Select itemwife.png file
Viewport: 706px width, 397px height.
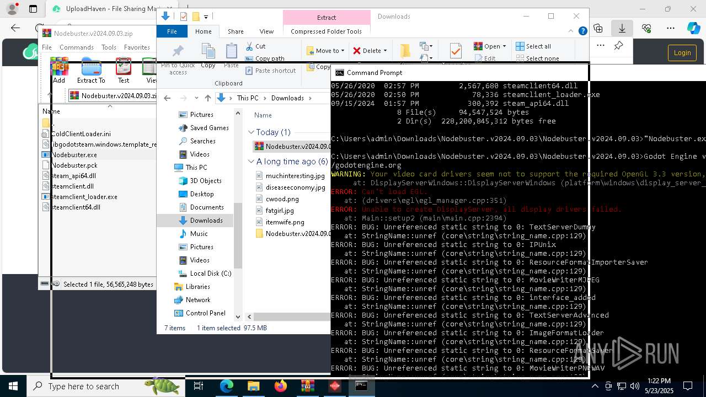[280, 222]
